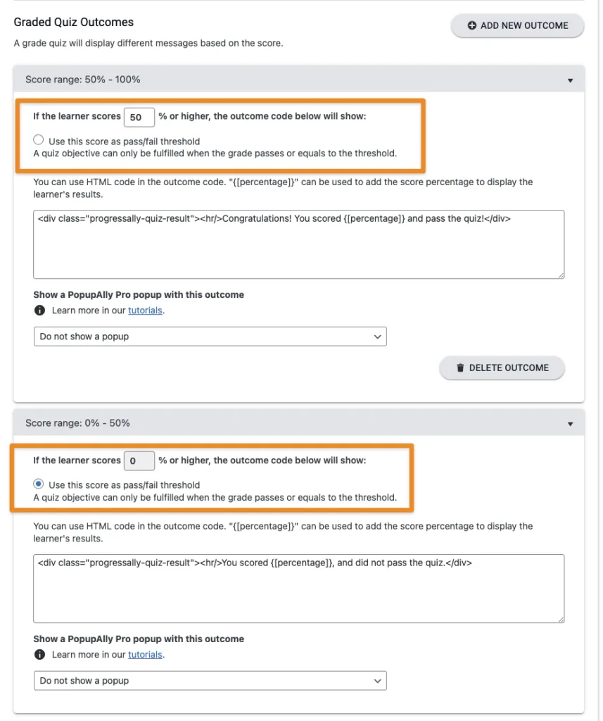603x721 pixels.
Task: Collapse the Score range 0% - 50% panel arrow
Action: tap(570, 424)
